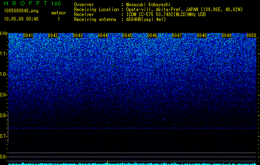The height and width of the screenshot is (165, 260).
Task: Click the observer name Masayuki Kobayashi
Action: click(x=148, y=5)
